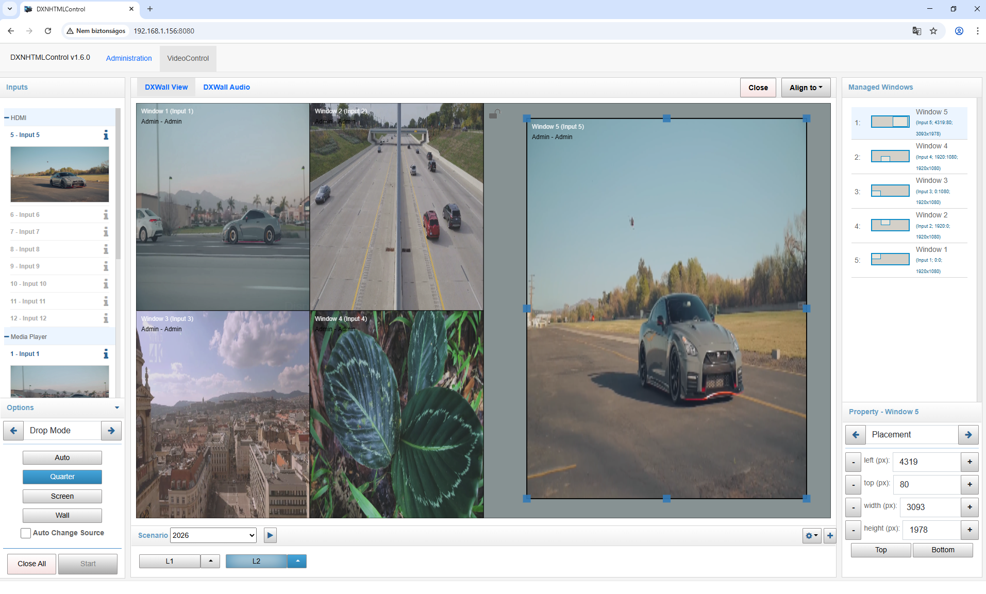The image size is (986, 594).
Task: Click Chrome's bookmark star icon
Action: (x=933, y=31)
